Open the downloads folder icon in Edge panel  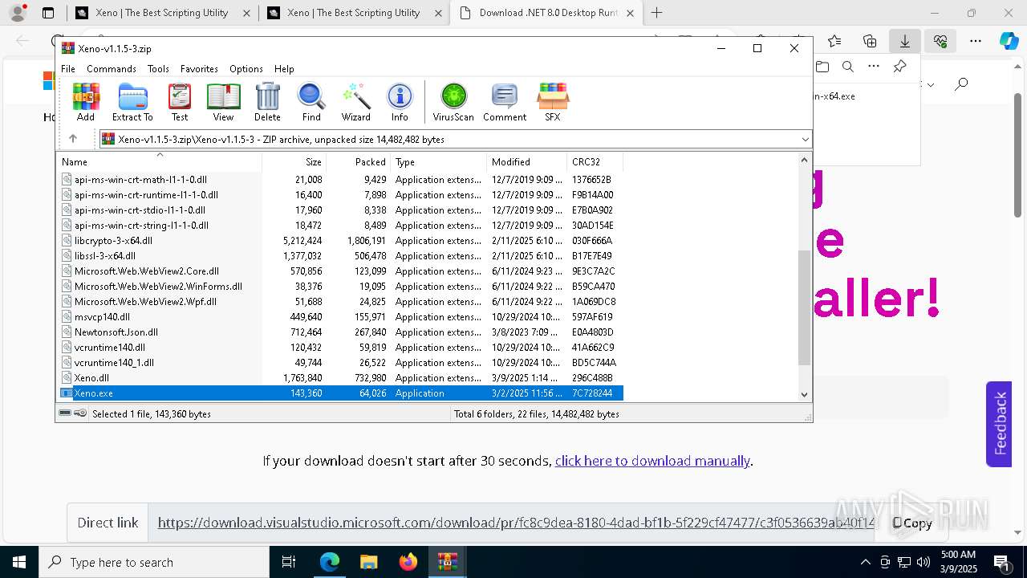click(x=822, y=67)
